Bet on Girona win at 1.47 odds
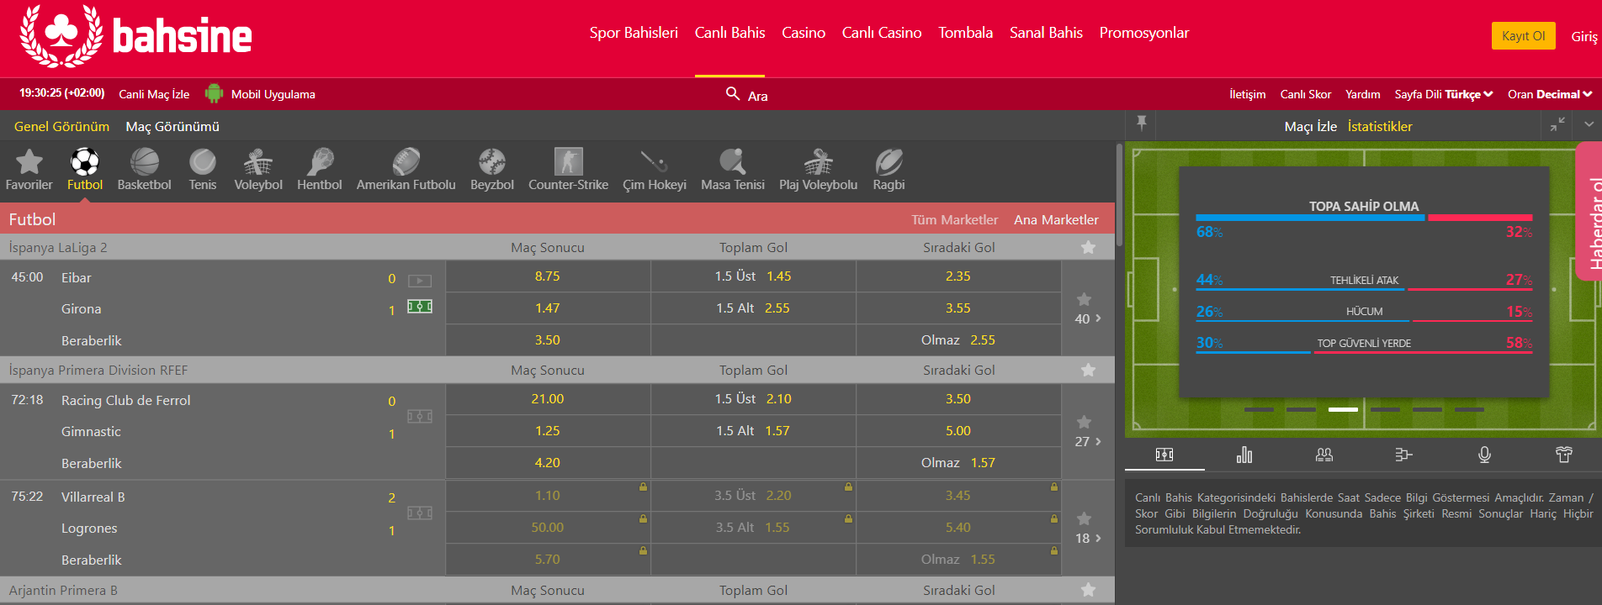1602x605 pixels. (547, 308)
